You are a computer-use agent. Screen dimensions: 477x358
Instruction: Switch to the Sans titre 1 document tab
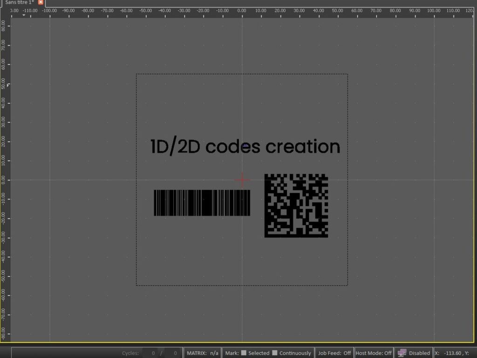point(20,2)
